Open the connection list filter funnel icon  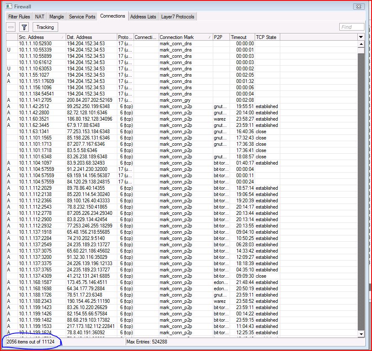24,27
